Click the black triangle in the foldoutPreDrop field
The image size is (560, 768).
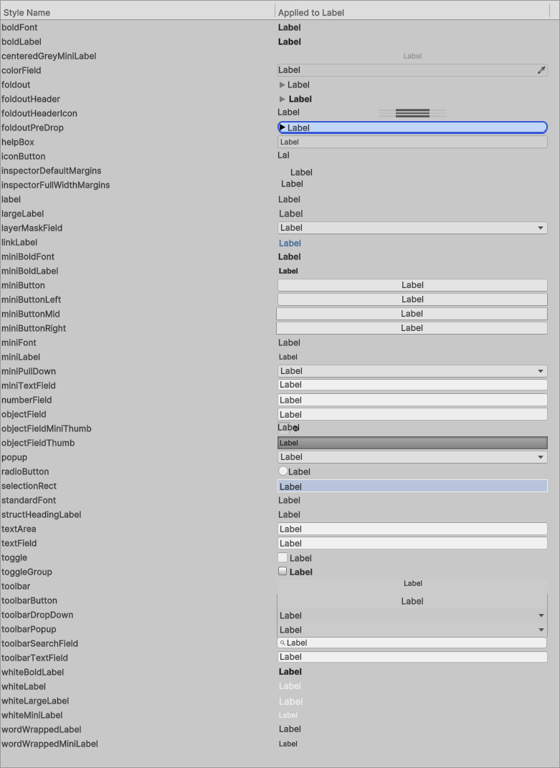(283, 128)
